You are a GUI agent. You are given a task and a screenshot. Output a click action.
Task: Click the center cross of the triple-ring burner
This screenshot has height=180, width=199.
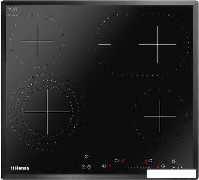pyautogui.click(x=47, y=112)
